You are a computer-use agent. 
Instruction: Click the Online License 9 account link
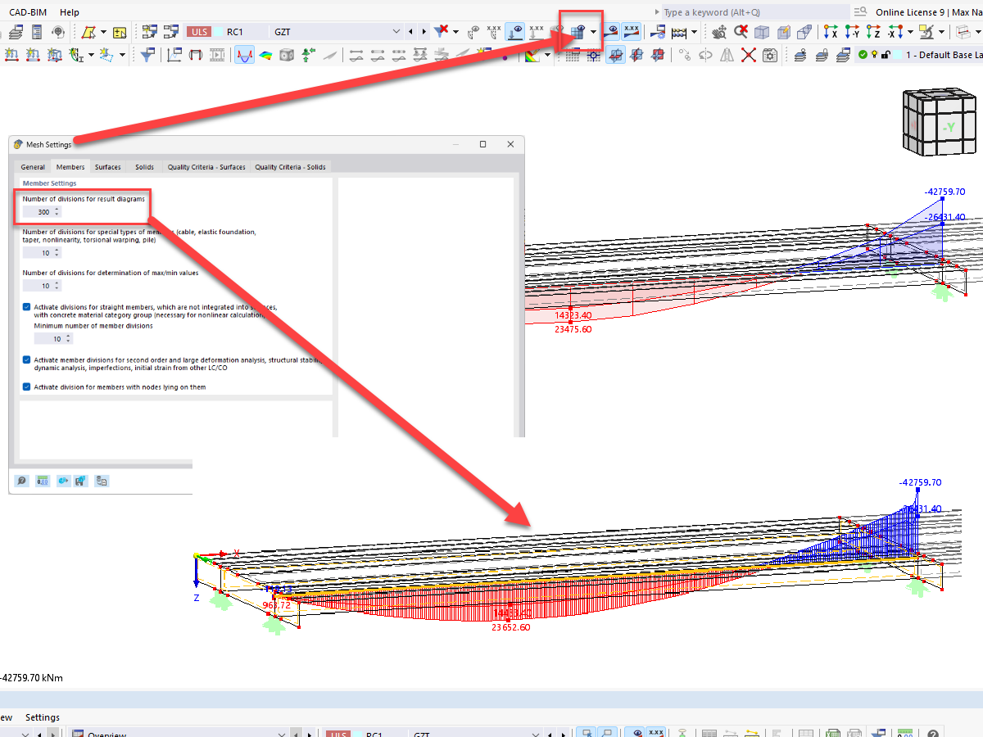tap(908, 11)
